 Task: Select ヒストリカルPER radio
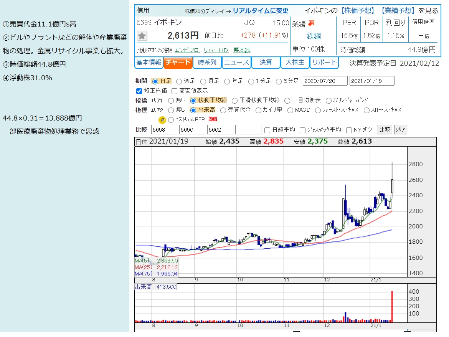(x=171, y=120)
